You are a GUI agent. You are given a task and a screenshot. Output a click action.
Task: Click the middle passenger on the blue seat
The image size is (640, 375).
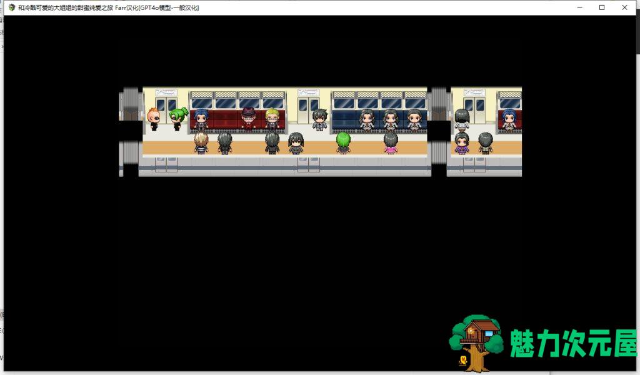click(x=391, y=119)
